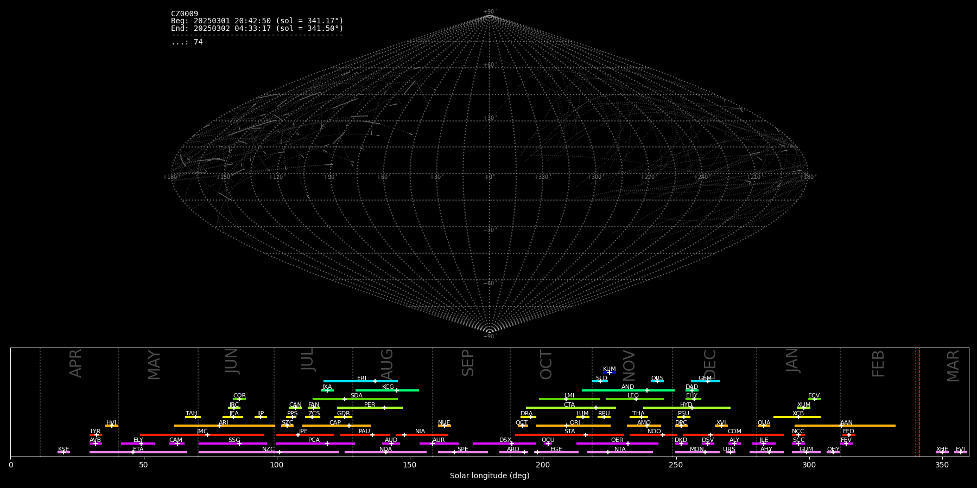
Task: Click the KCG shower label
Action: pyautogui.click(x=388, y=387)
